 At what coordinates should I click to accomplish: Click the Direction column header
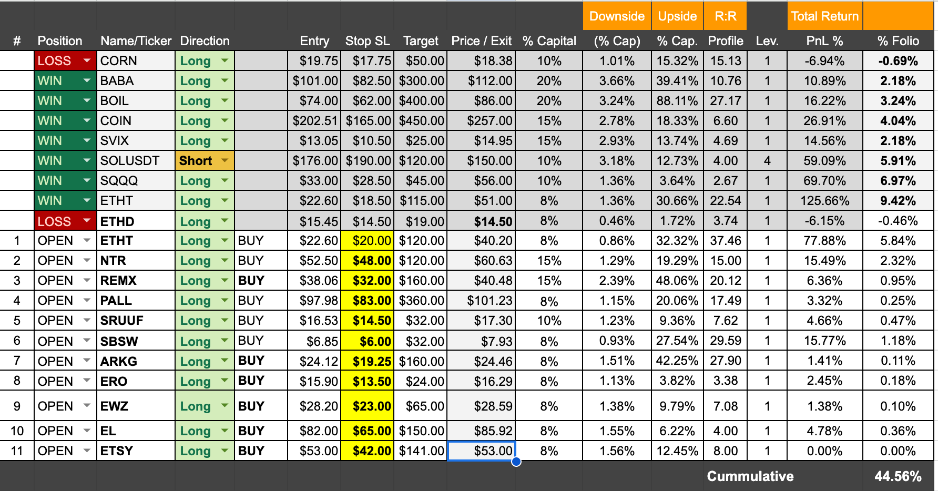click(x=205, y=41)
